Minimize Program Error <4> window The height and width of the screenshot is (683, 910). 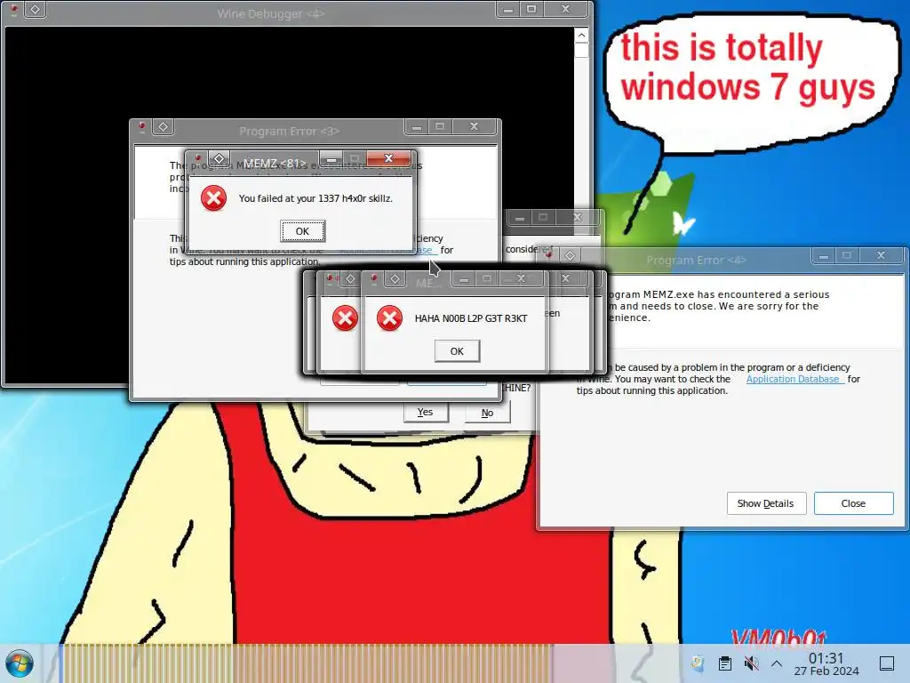coord(823,255)
